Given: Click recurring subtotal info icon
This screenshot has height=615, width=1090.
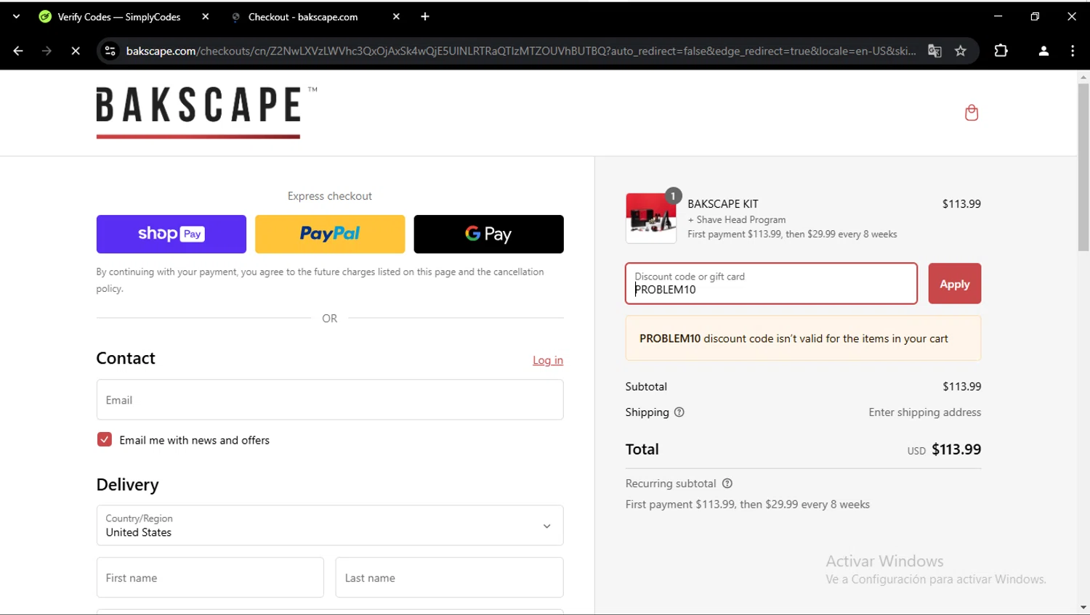Looking at the screenshot, I should (727, 484).
